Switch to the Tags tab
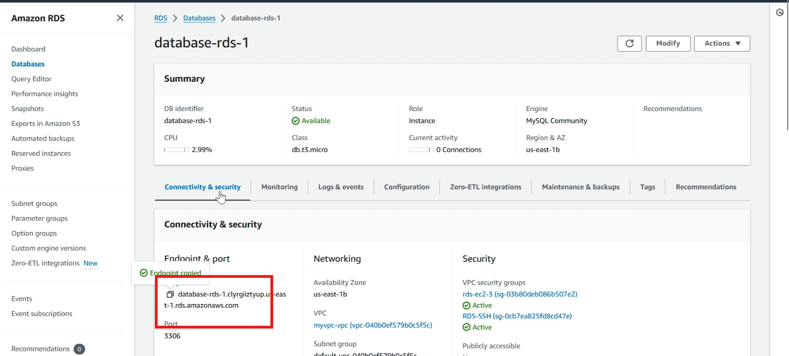 pyautogui.click(x=647, y=187)
